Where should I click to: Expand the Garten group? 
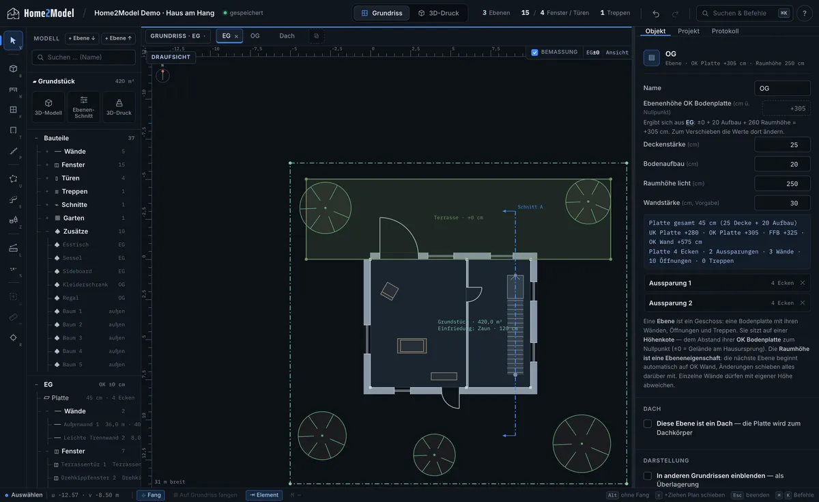47,218
